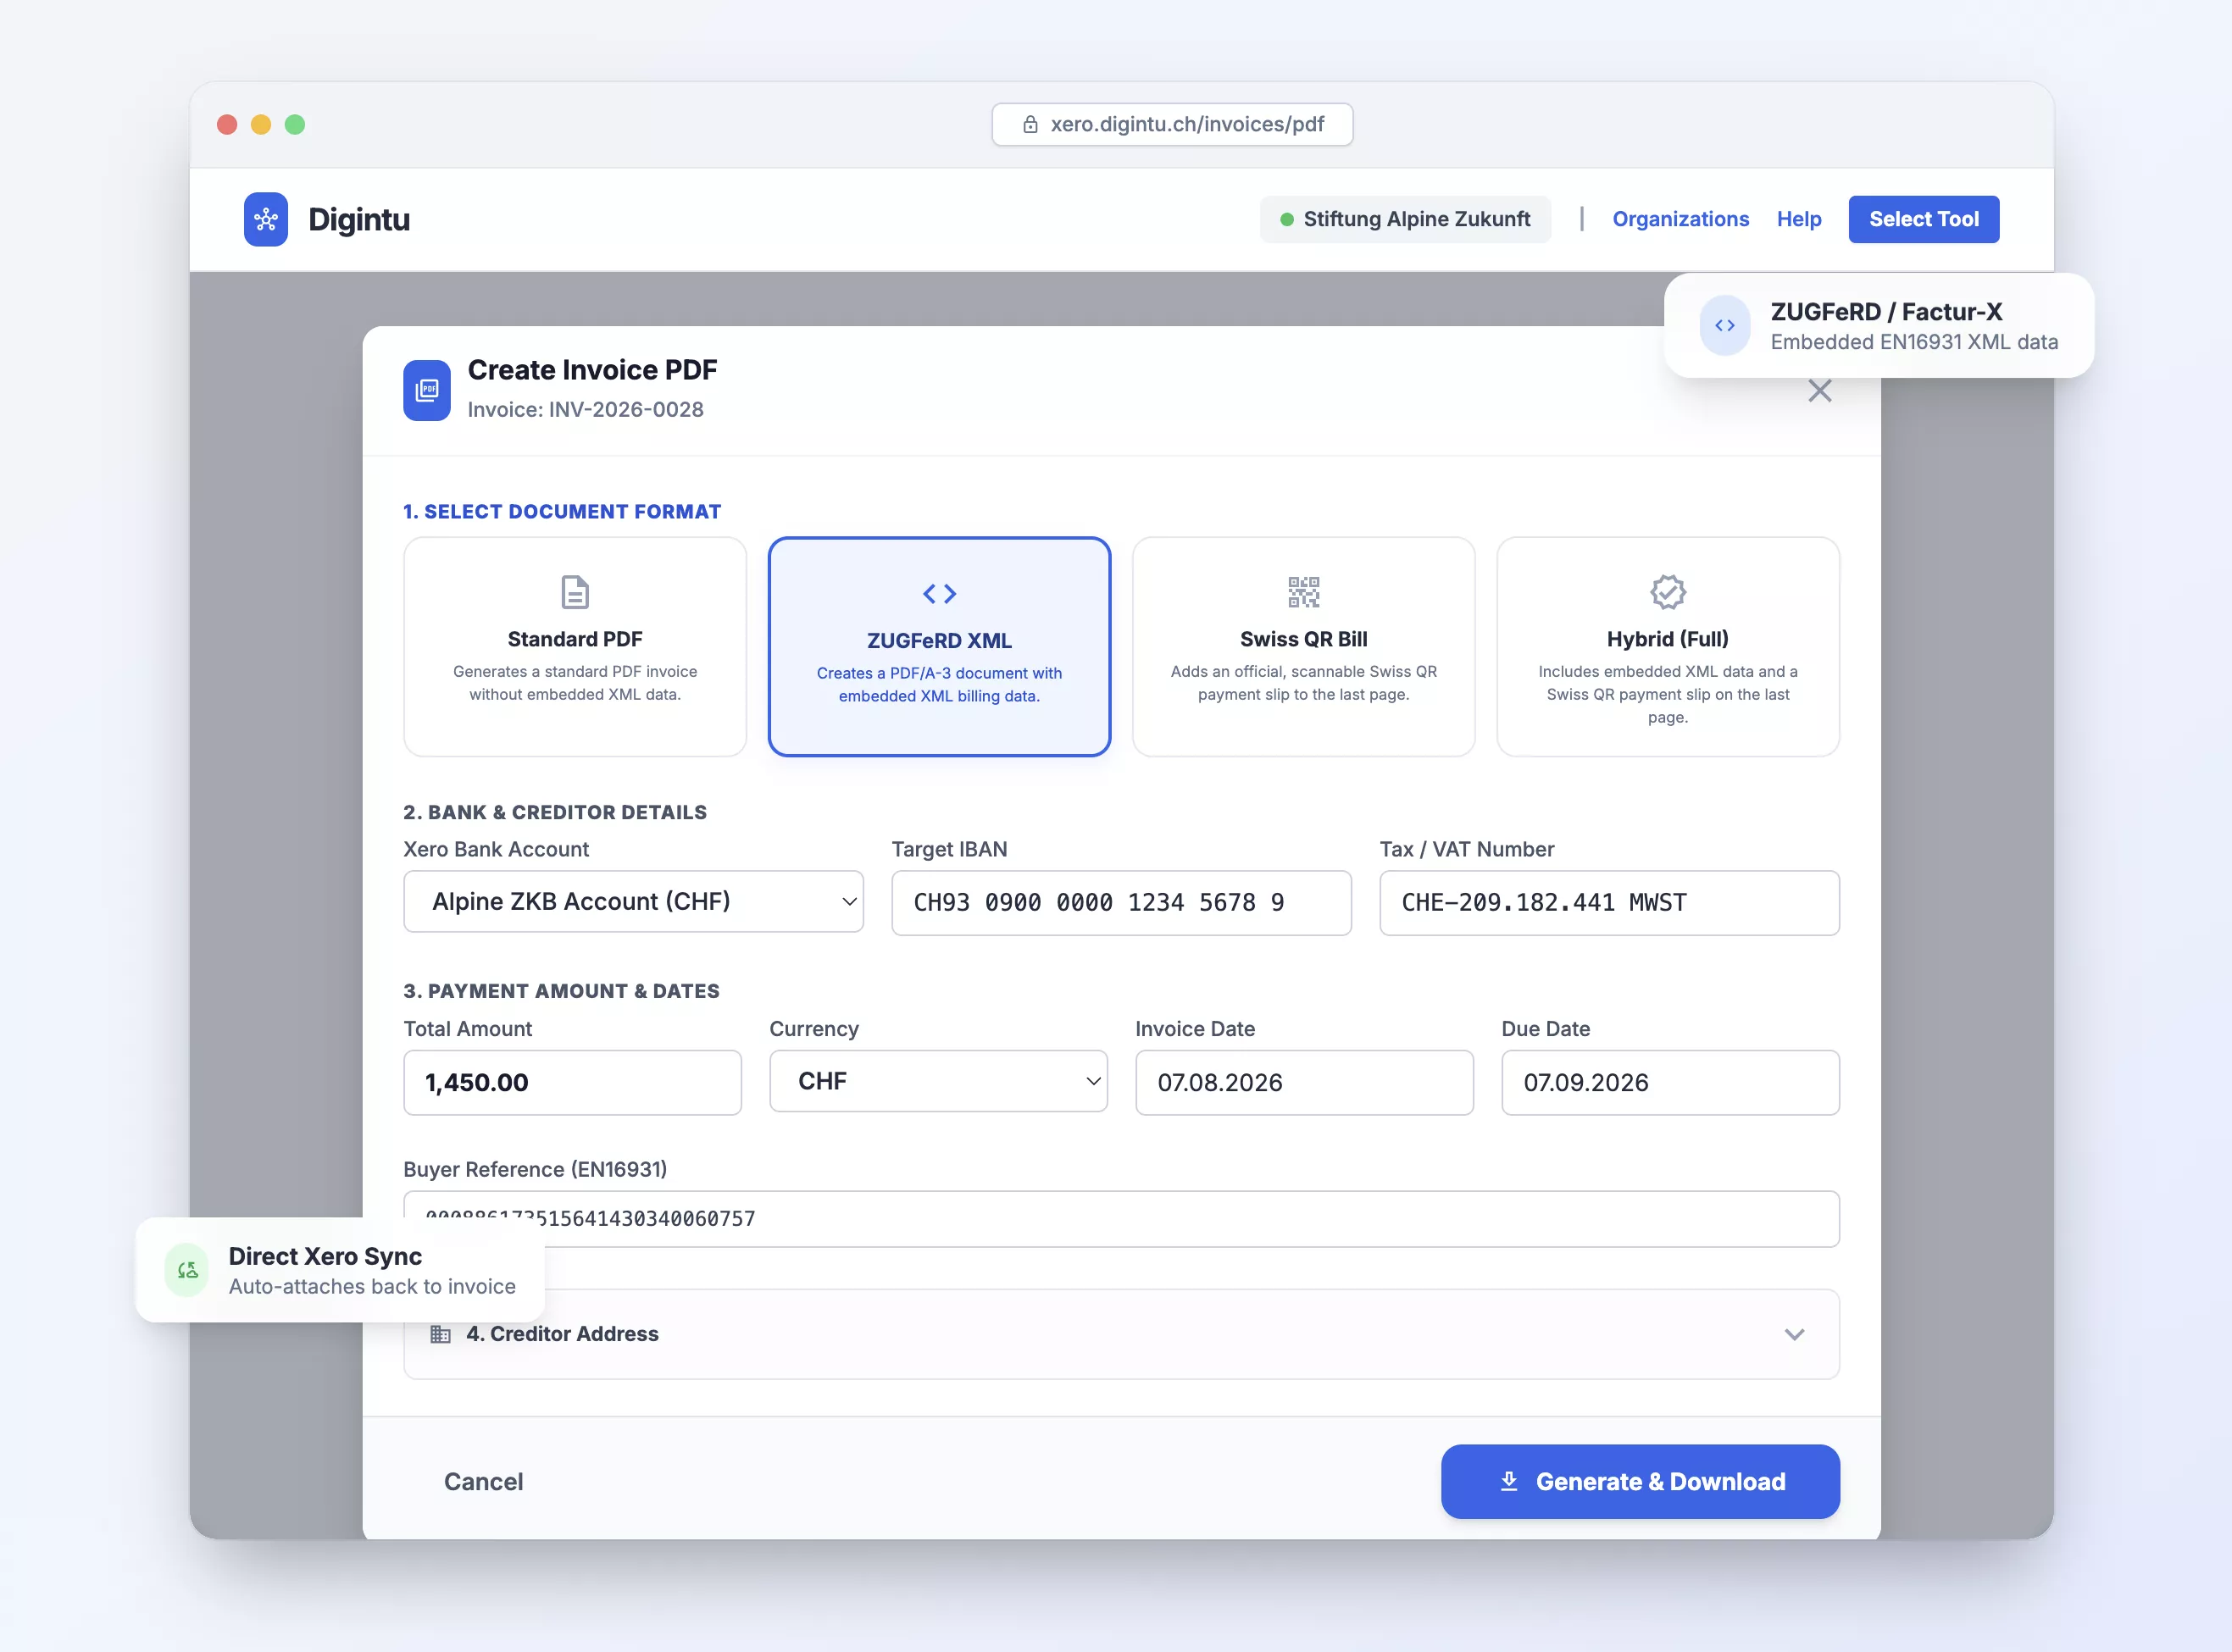The height and width of the screenshot is (1652, 2232).
Task: Open the Organizations link
Action: coord(1680,219)
